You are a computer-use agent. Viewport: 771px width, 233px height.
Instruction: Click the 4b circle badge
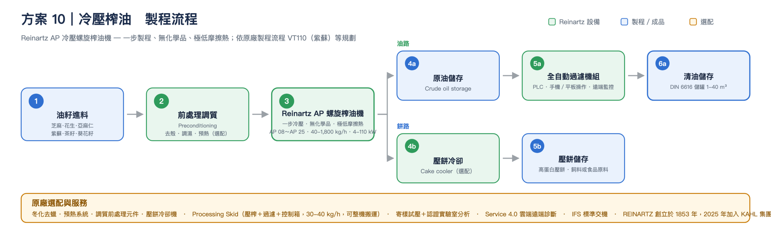click(412, 146)
